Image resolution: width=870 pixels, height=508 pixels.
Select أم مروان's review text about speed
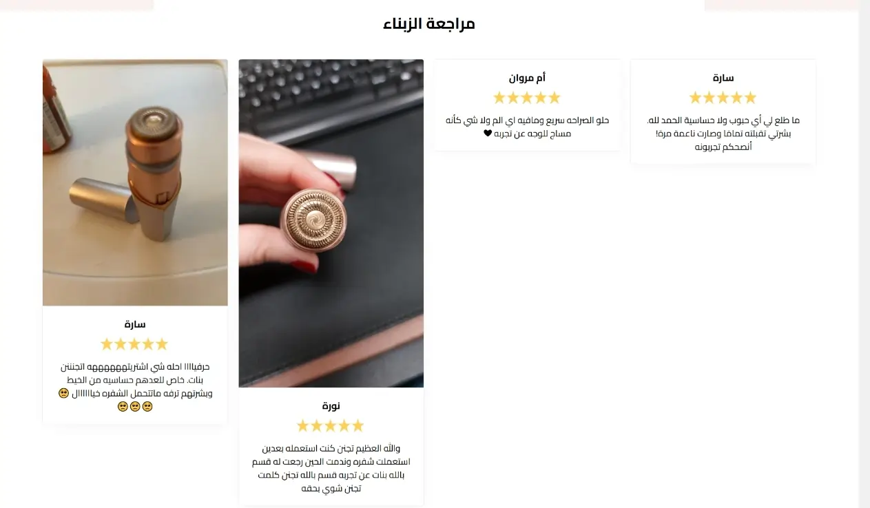527,127
